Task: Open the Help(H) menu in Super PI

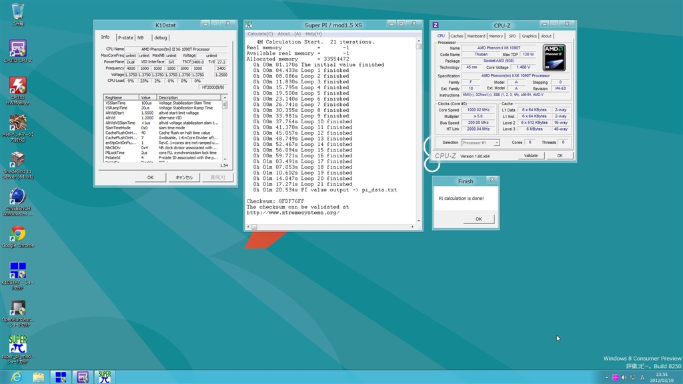Action: tap(313, 33)
